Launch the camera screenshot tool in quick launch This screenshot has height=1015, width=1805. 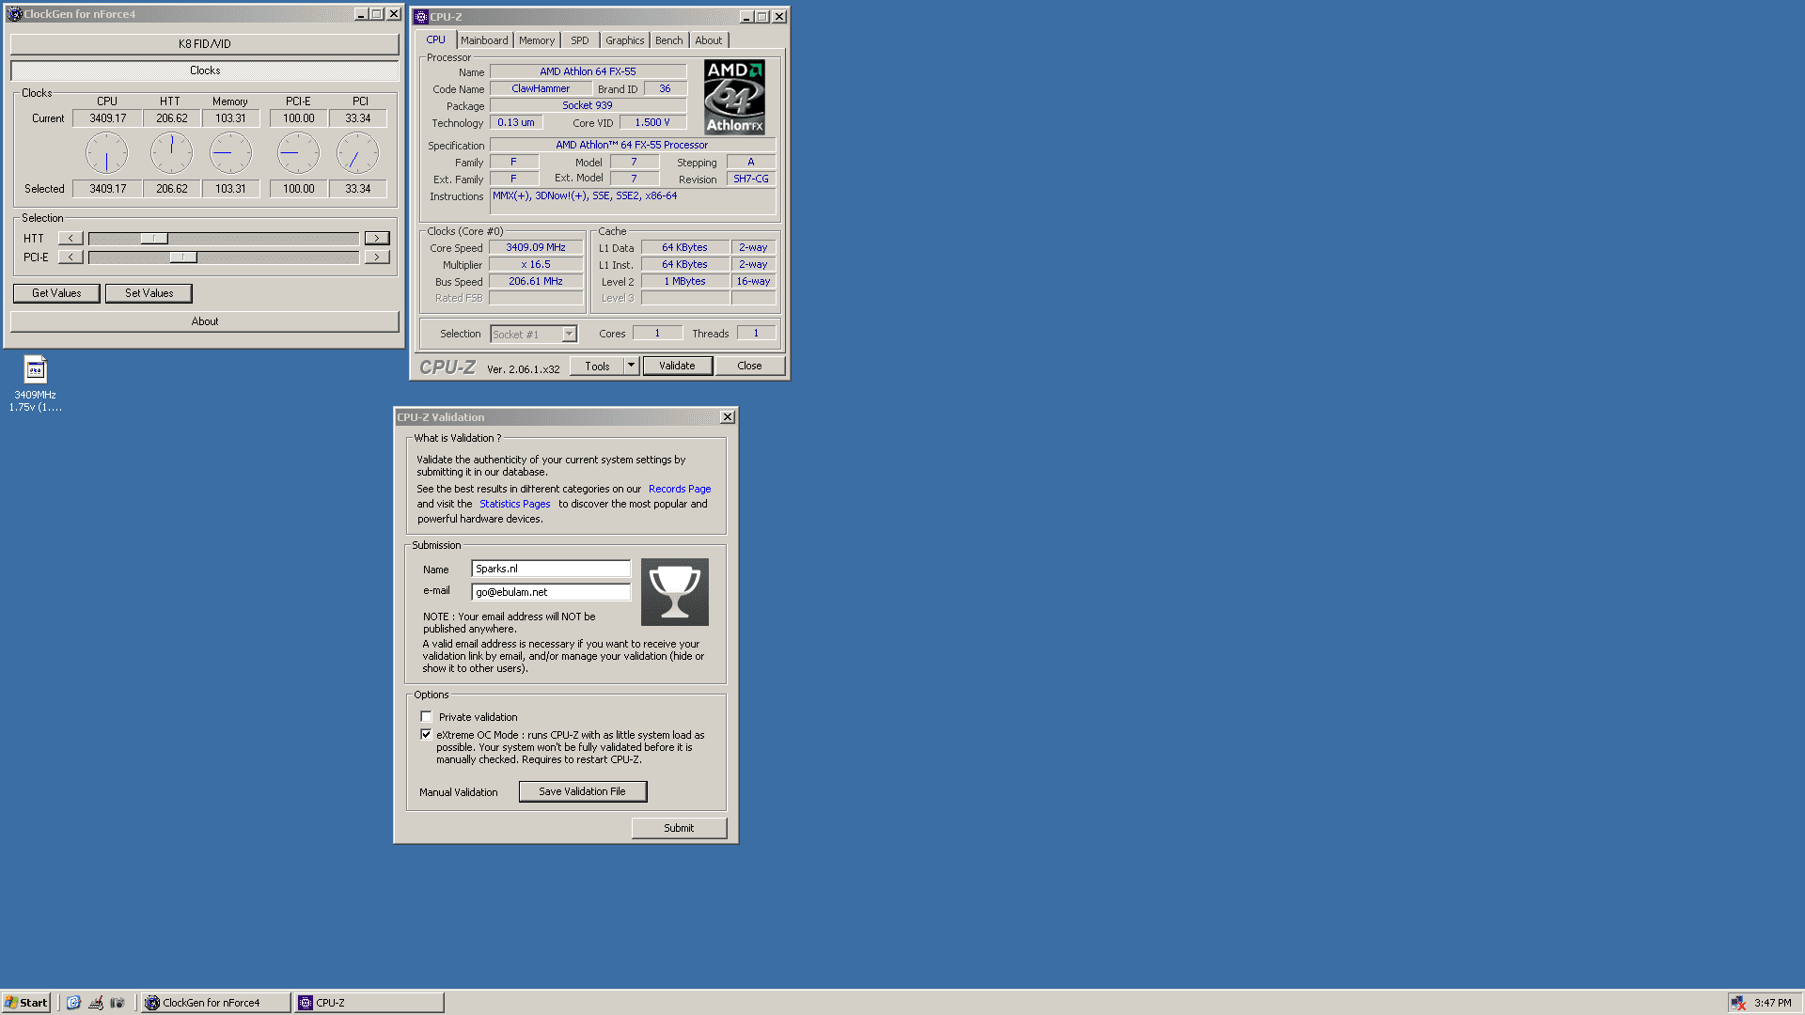pyautogui.click(x=118, y=1003)
